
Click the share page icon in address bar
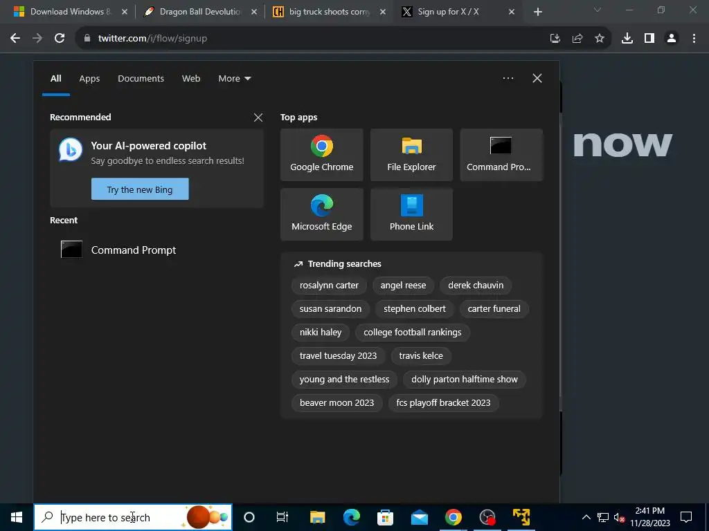(x=577, y=39)
